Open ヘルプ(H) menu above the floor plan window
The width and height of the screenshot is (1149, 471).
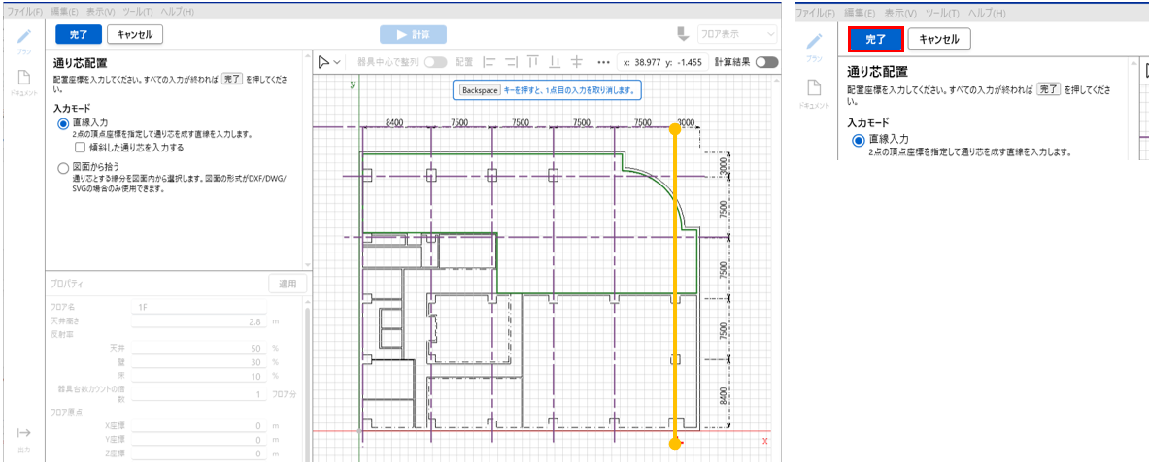[175, 11]
